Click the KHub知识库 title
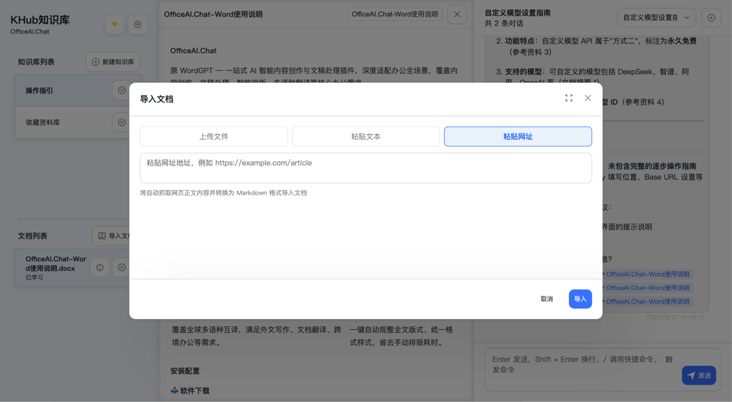 (40, 20)
